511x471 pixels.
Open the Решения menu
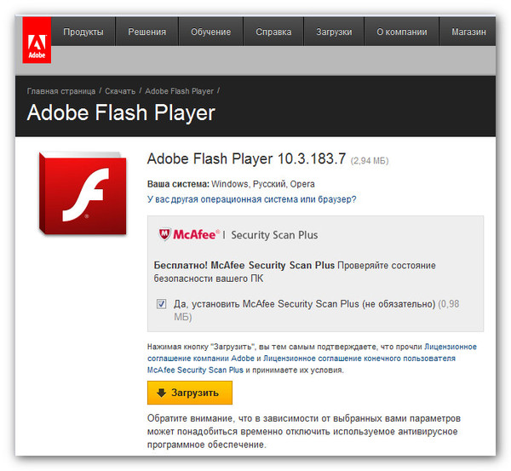click(146, 32)
